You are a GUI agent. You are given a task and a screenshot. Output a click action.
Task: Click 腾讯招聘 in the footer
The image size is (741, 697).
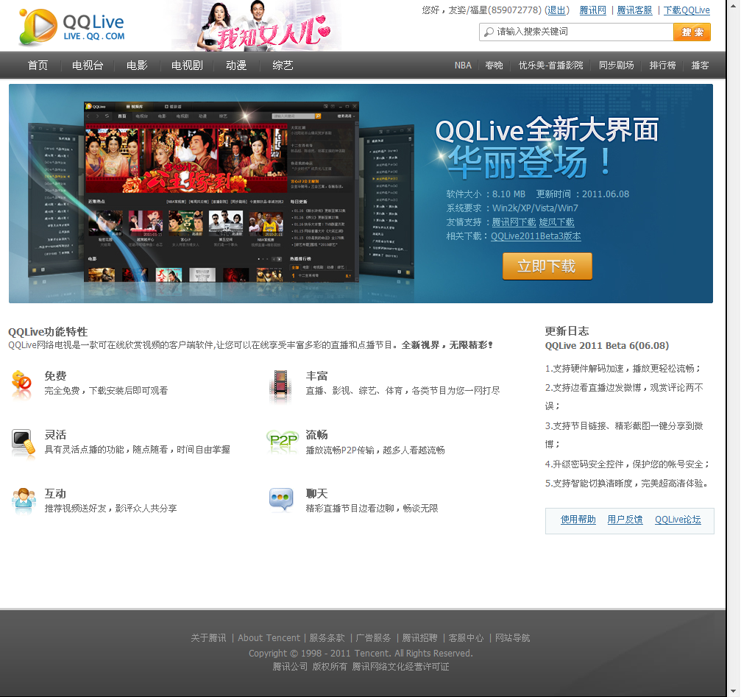[x=419, y=638]
